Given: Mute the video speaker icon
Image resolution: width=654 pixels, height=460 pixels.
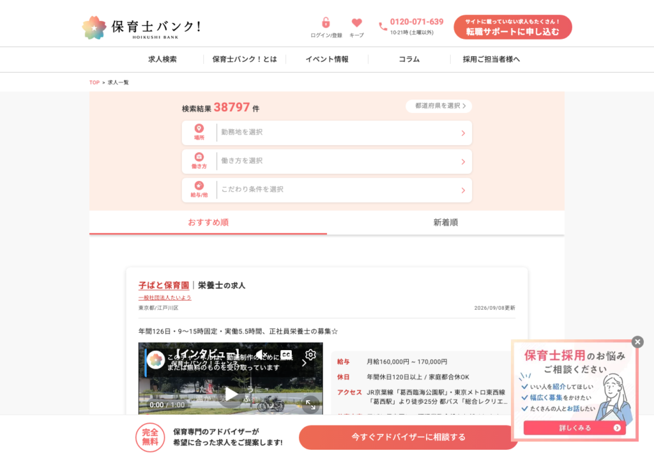Looking at the screenshot, I should pos(261,355).
